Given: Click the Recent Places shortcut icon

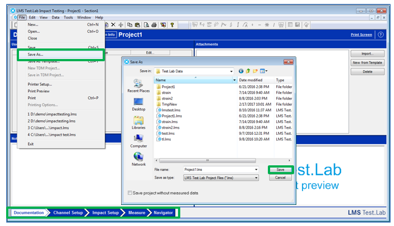Looking at the screenshot, I should 138,83.
